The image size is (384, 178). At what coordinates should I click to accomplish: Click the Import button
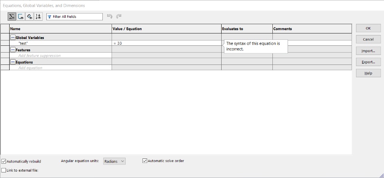pyautogui.click(x=368, y=51)
